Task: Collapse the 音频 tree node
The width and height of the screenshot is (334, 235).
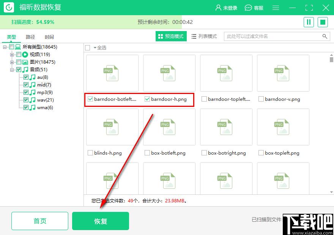Action: pyautogui.click(x=12, y=70)
